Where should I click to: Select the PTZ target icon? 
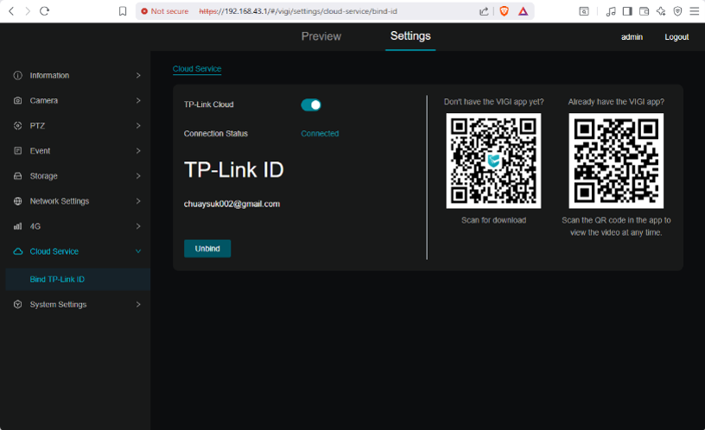tap(17, 126)
